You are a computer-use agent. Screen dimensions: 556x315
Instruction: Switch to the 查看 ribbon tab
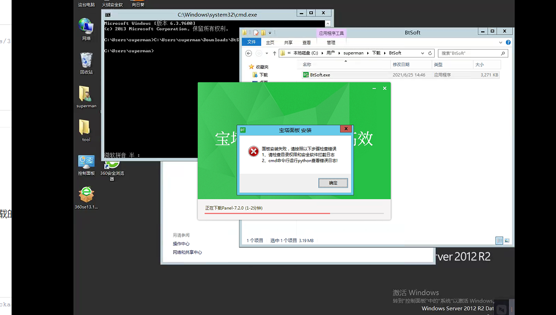pyautogui.click(x=306, y=43)
